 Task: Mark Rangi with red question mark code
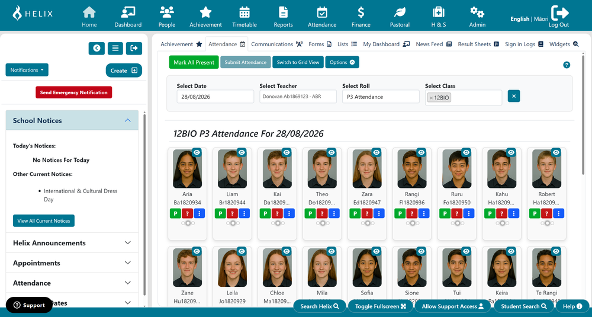[x=412, y=213]
